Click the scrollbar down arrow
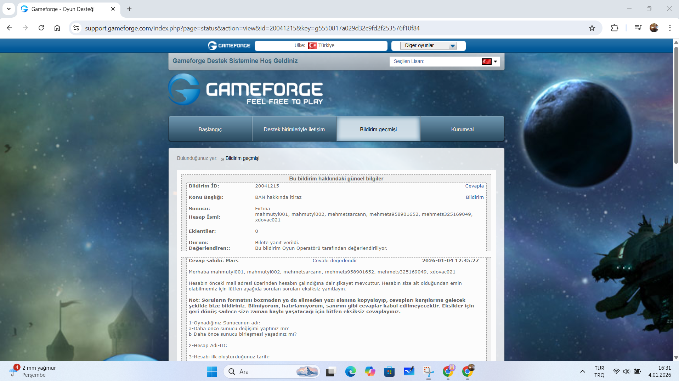The height and width of the screenshot is (381, 679). [x=676, y=358]
